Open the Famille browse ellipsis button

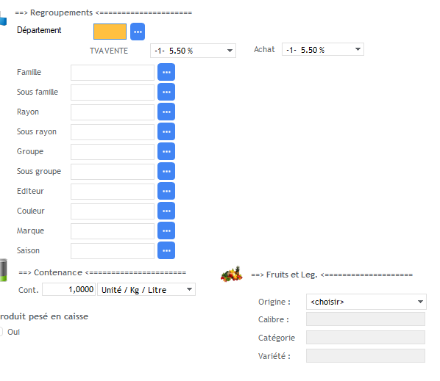166,72
